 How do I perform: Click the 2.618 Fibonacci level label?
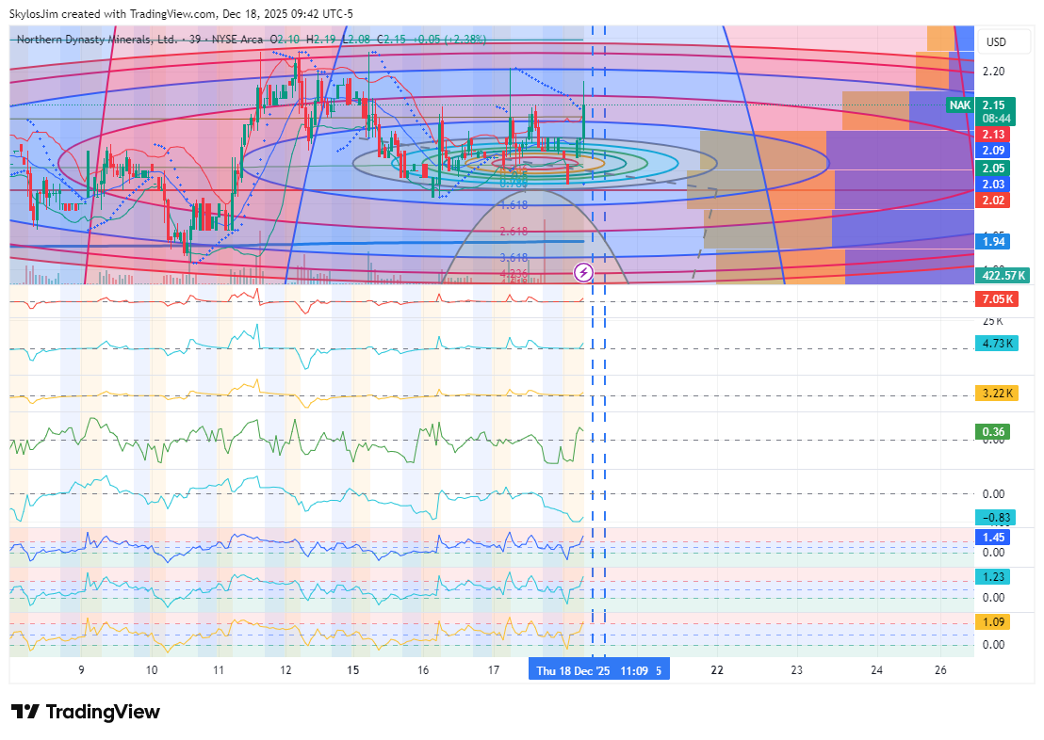[x=514, y=231]
